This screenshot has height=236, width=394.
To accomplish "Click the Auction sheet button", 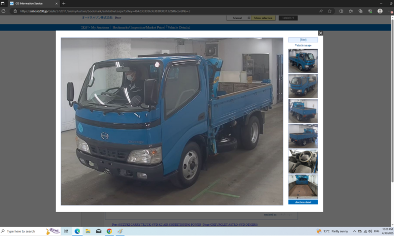I will click(303, 202).
